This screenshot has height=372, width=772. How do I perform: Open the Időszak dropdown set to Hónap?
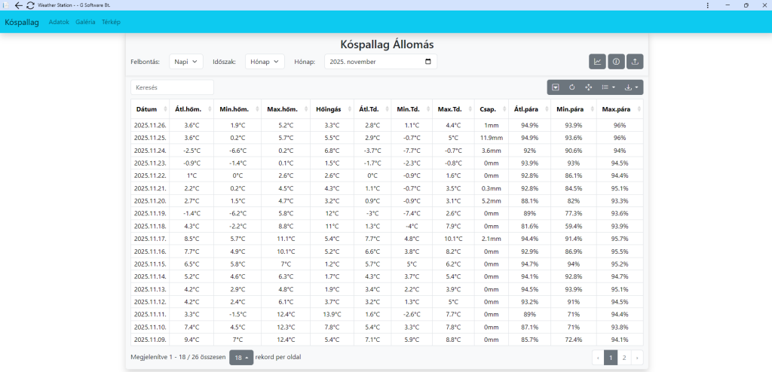265,62
